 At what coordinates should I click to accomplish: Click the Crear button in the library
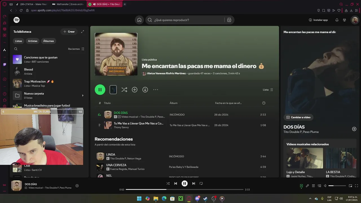click(69, 32)
